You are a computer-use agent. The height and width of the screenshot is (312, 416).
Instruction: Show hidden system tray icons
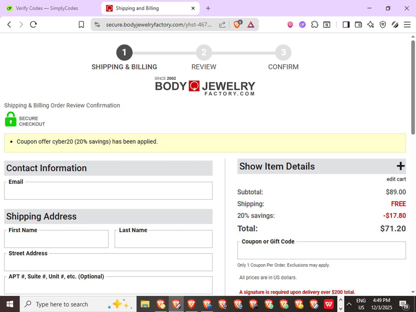[349, 304]
